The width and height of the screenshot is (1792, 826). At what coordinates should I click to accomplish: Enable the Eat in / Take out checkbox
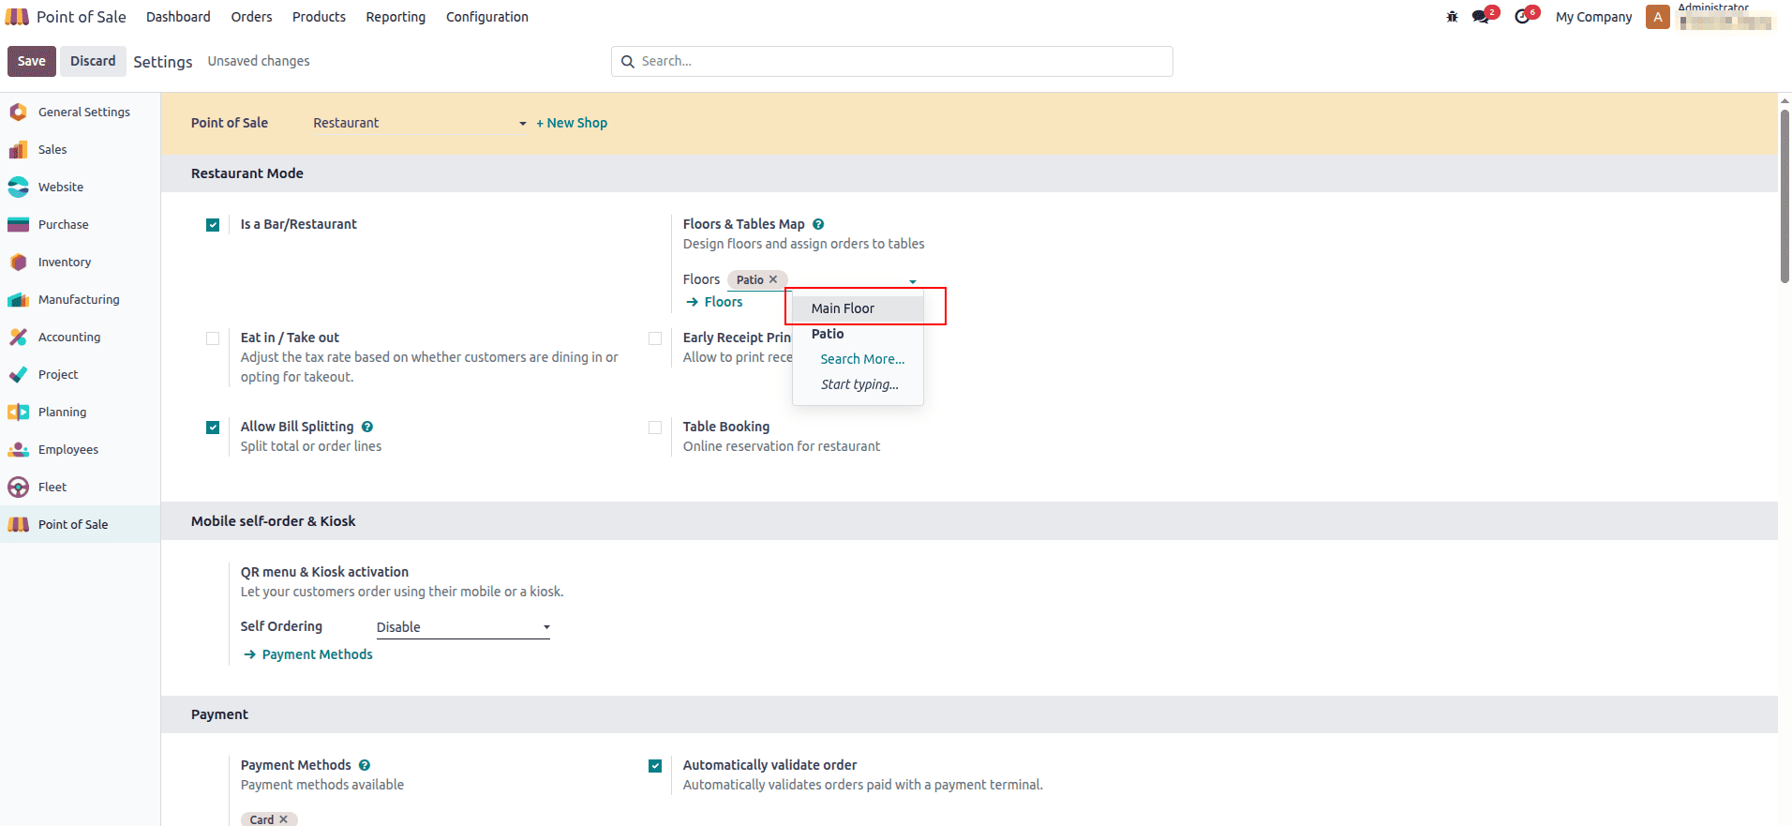(213, 338)
